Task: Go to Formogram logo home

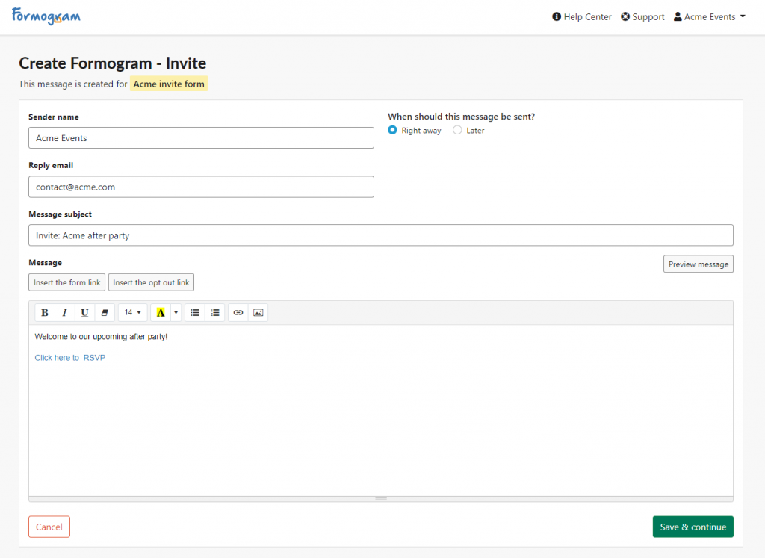Action: pos(46,16)
